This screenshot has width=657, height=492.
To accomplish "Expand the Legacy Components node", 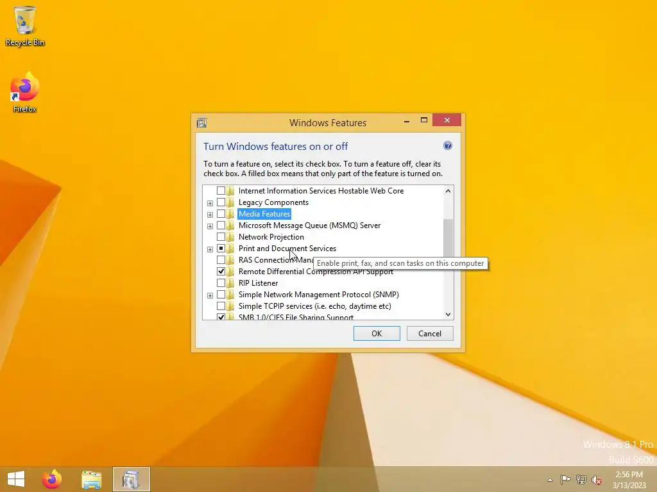I will coord(210,203).
